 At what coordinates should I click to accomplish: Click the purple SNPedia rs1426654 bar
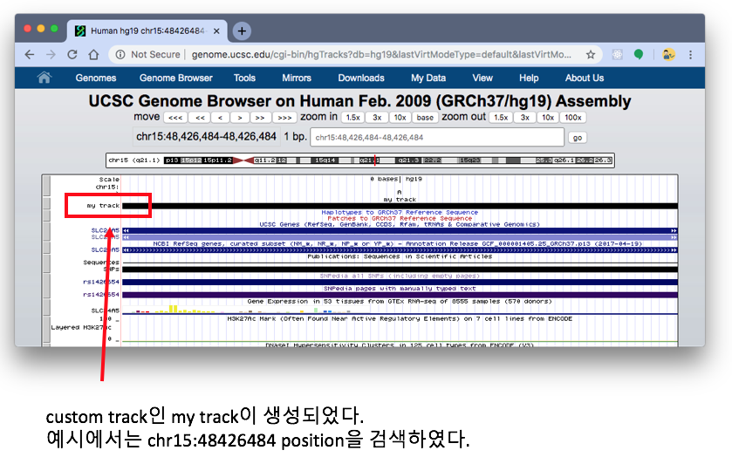400,295
